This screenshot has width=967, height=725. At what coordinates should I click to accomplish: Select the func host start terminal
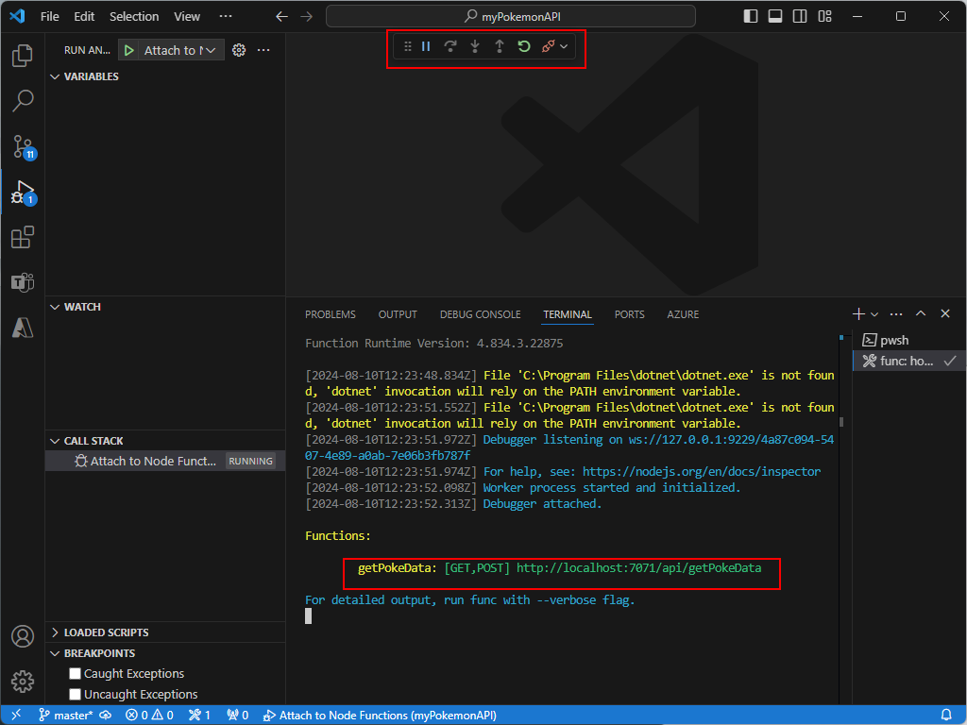pyautogui.click(x=909, y=361)
